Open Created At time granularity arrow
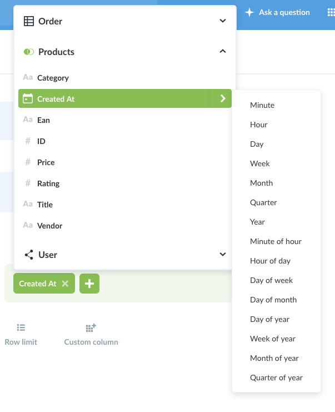Viewport: 335px width, 412px height. (x=223, y=98)
